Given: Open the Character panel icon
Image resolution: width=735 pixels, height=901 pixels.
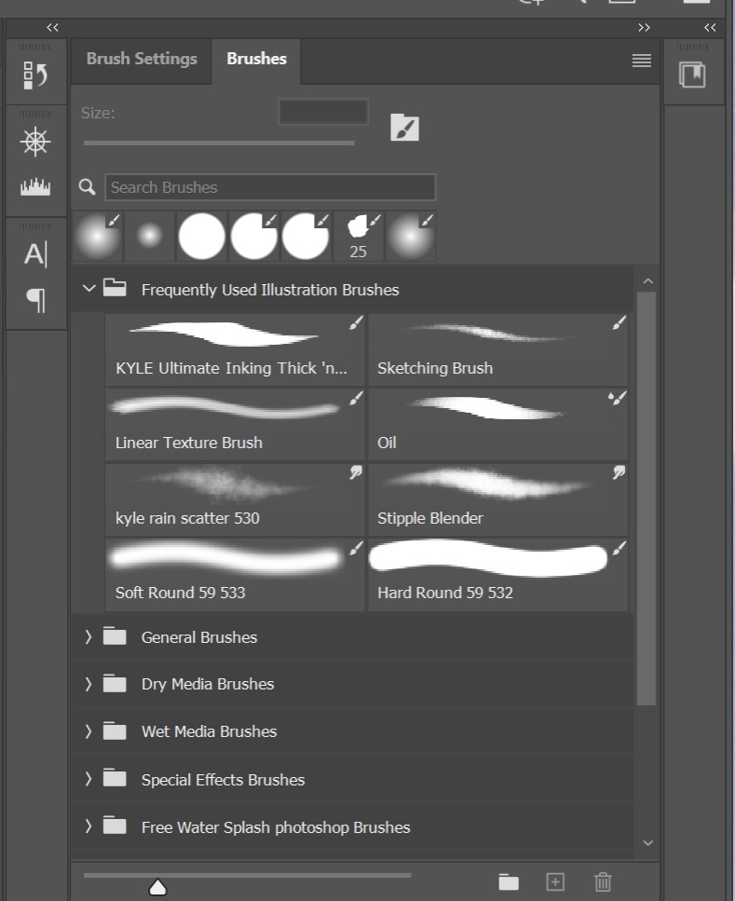Looking at the screenshot, I should 35,254.
